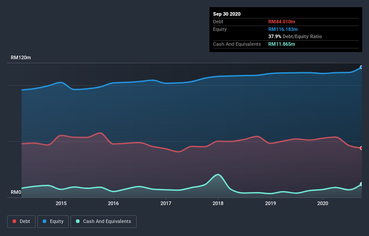Select the 2020 x-axis label
369x236 pixels.
coord(323,203)
